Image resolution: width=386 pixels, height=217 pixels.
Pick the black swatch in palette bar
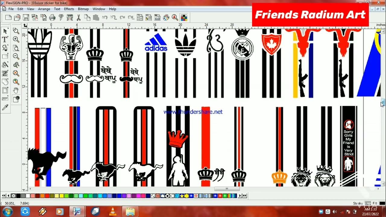coord(18,196)
